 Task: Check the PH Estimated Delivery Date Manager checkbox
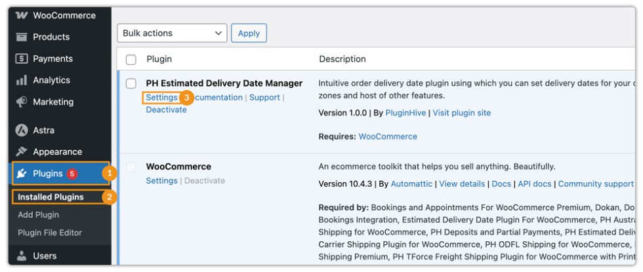[131, 84]
